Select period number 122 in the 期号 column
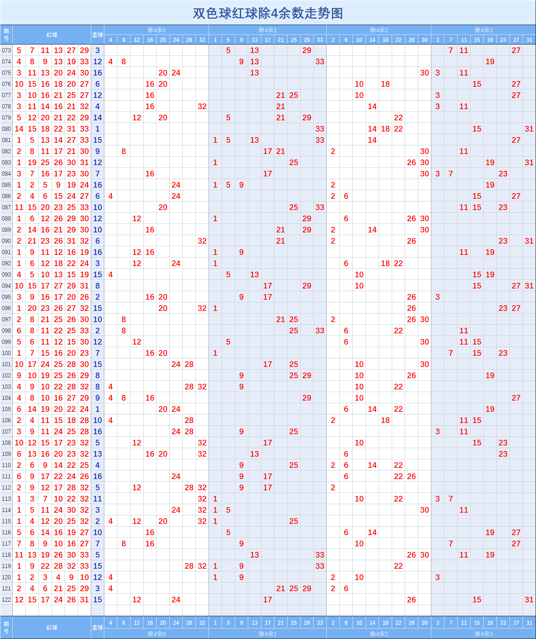 point(6,599)
